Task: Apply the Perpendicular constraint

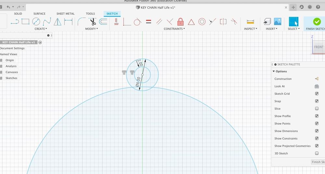Action: [x=170, y=21]
